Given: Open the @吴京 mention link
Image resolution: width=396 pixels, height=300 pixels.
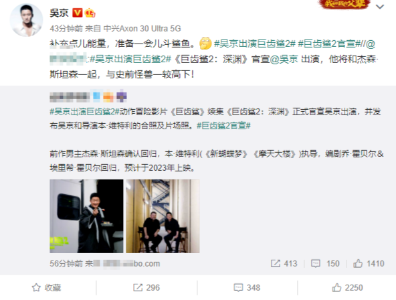Looking at the screenshot, I should click(284, 59).
